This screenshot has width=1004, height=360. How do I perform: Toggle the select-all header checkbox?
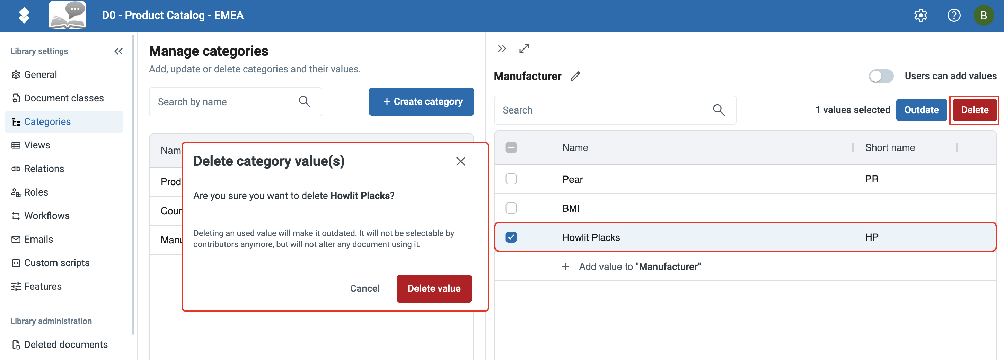click(511, 148)
